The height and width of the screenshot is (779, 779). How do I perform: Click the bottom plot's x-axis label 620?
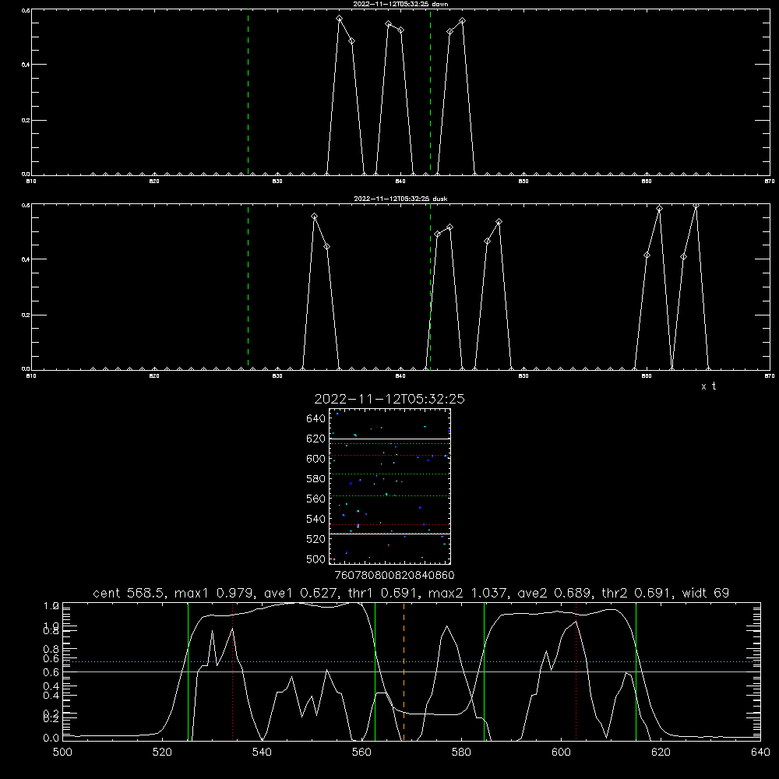coord(661,753)
